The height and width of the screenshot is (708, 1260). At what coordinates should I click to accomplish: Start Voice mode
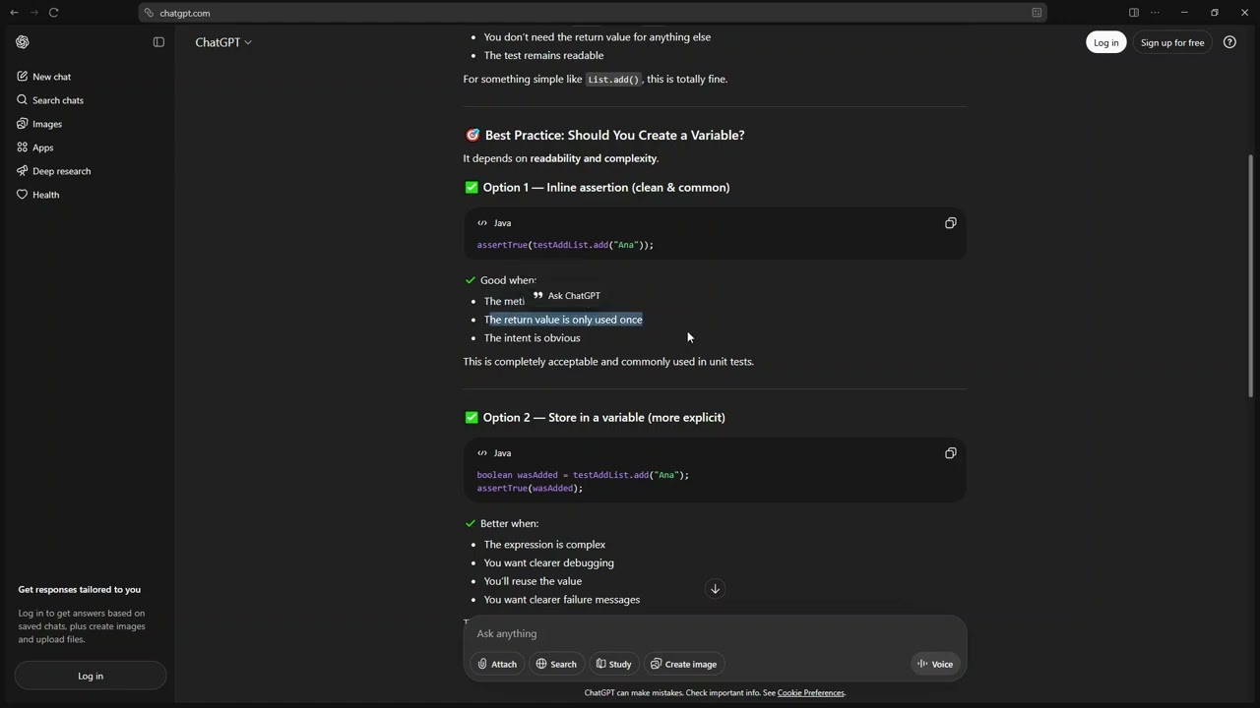pyautogui.click(x=935, y=664)
